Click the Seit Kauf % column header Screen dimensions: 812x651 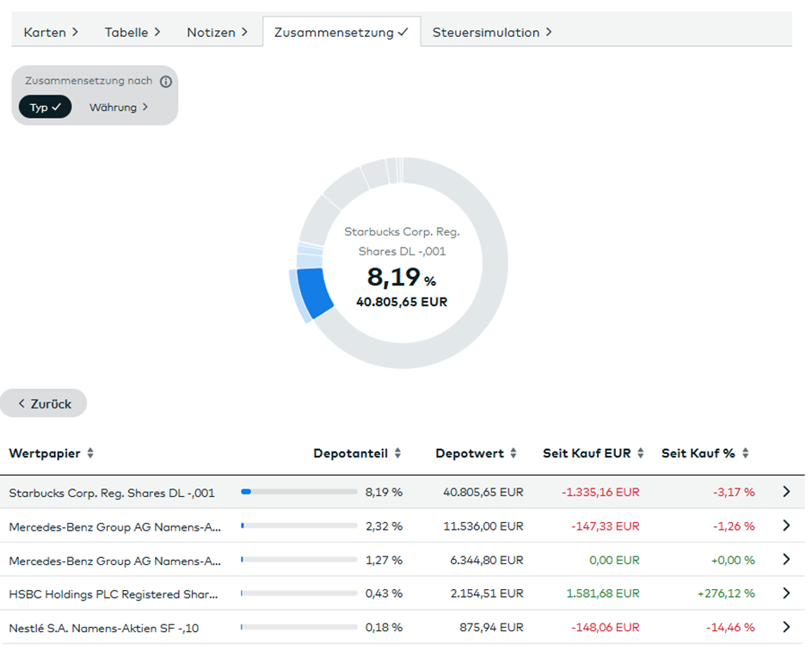click(698, 453)
